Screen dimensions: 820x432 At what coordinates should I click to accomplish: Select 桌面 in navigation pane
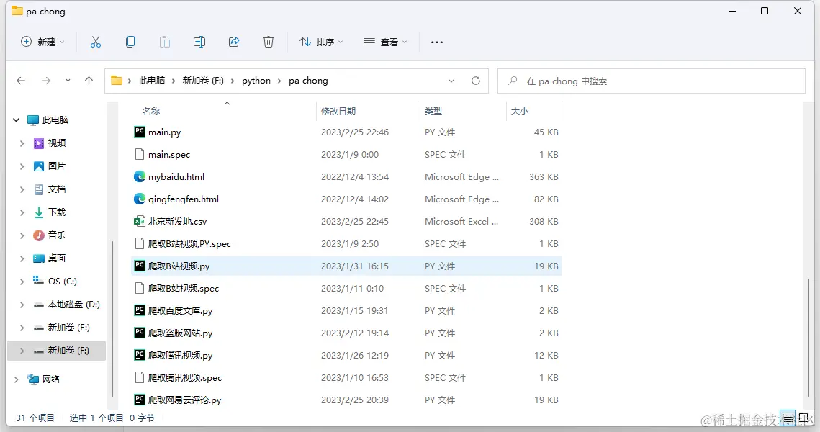coord(56,258)
